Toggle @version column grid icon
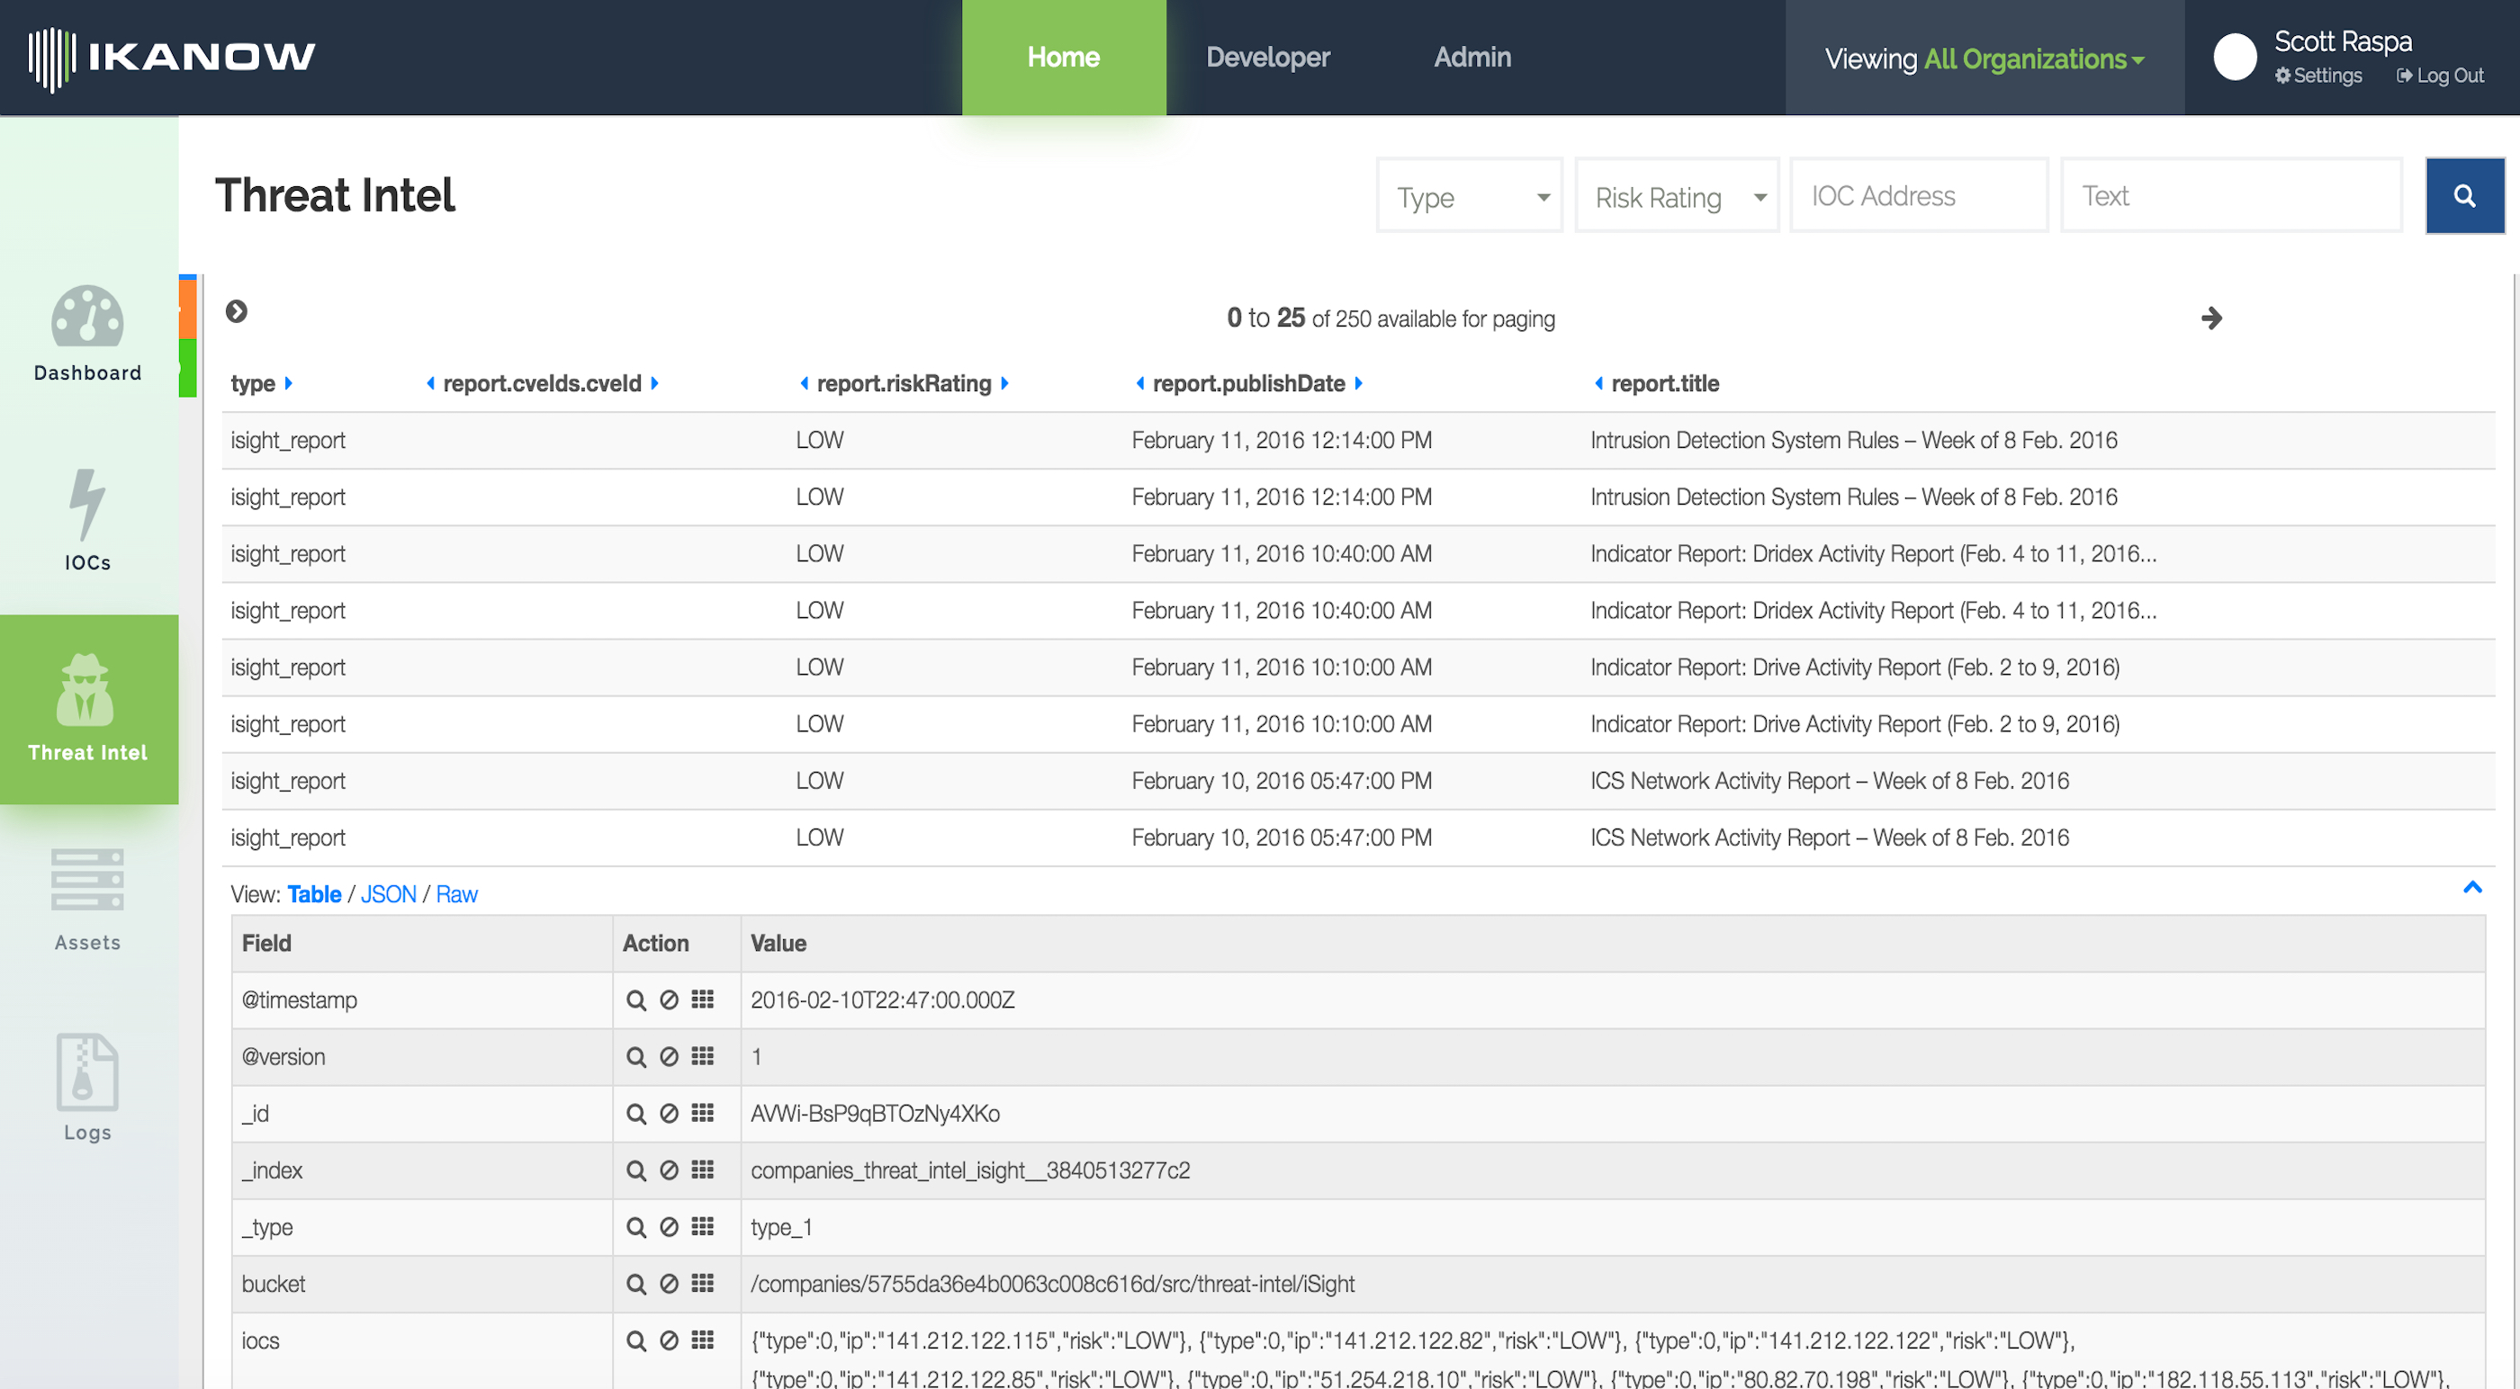This screenshot has width=2520, height=1389. point(702,1055)
